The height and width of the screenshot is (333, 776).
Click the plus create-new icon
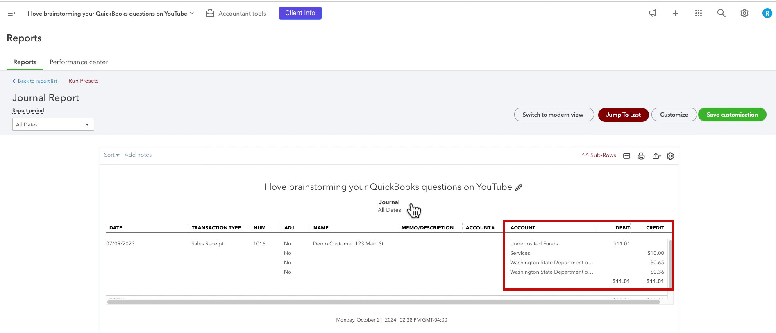click(676, 13)
